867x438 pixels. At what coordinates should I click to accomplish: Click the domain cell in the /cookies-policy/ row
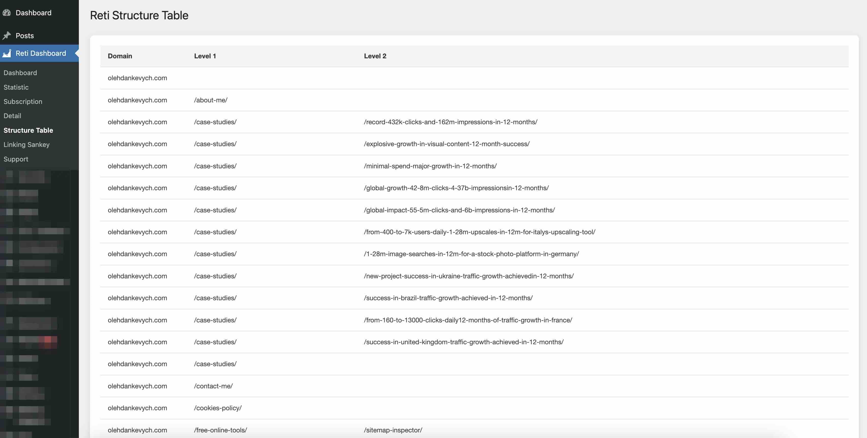[x=137, y=408]
